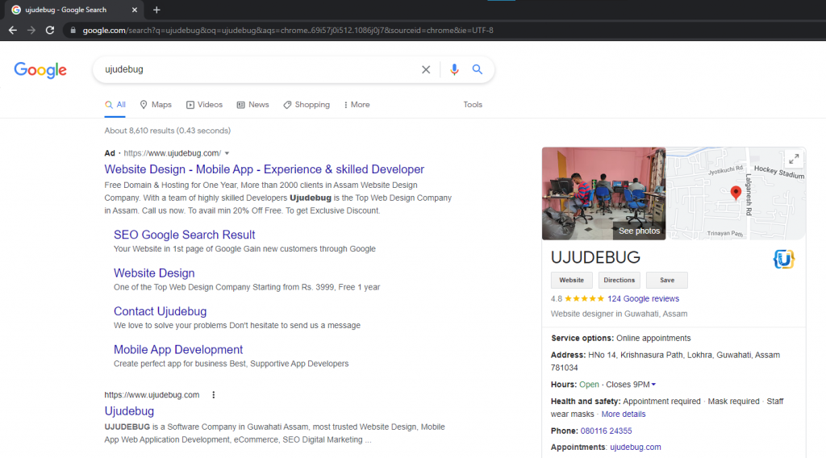
Task: Expand the ad URL dropdown arrow
Action: pyautogui.click(x=227, y=153)
